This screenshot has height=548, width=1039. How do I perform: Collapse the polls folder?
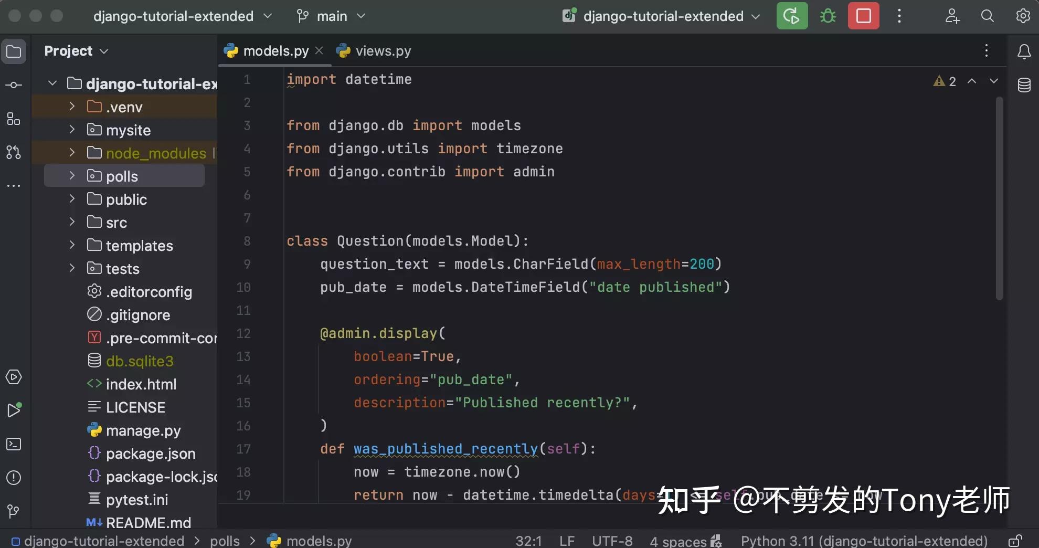tap(72, 176)
